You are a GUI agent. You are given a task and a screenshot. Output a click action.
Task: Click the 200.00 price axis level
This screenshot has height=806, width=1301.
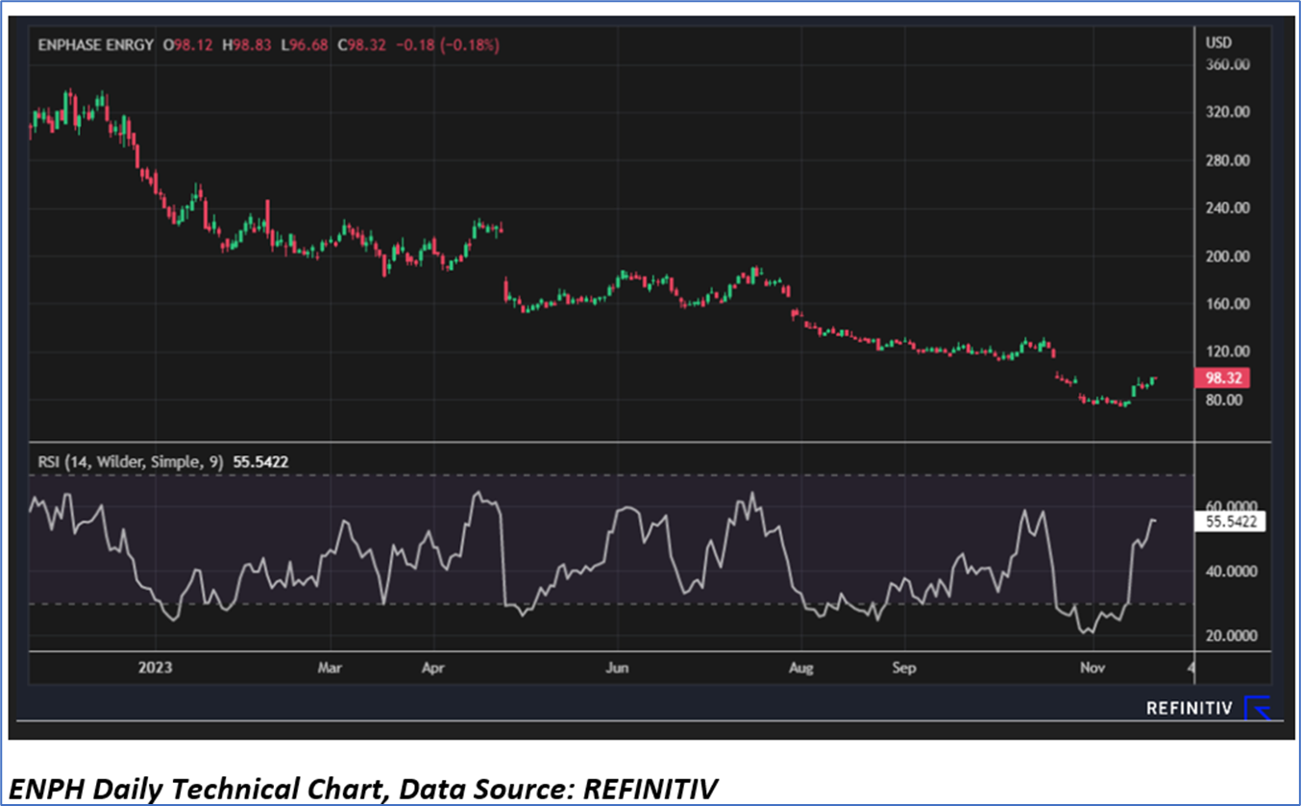(1227, 256)
